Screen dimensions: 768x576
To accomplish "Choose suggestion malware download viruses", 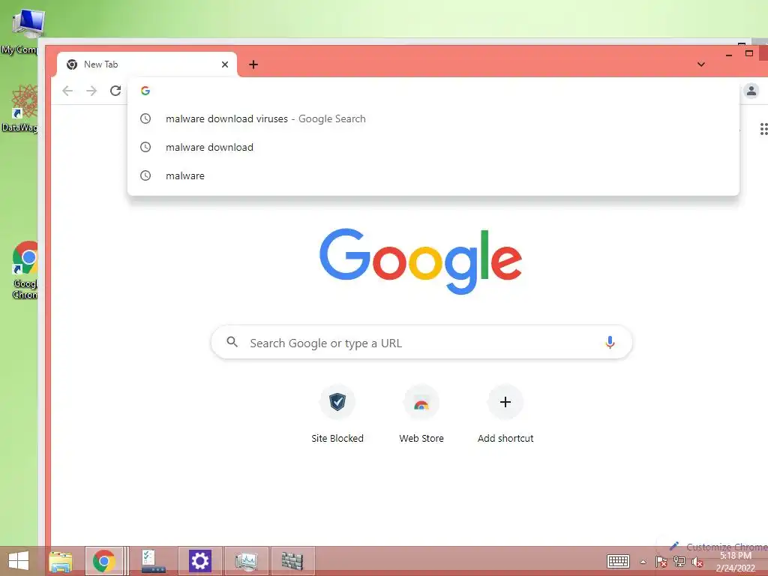I will (433, 118).
